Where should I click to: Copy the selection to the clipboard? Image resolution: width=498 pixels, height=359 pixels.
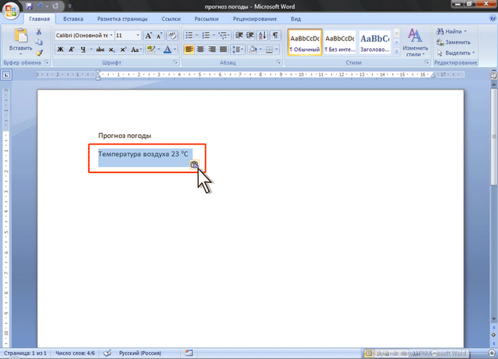[39, 42]
